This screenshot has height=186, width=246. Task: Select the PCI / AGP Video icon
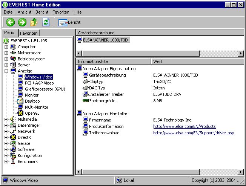pos(20,83)
